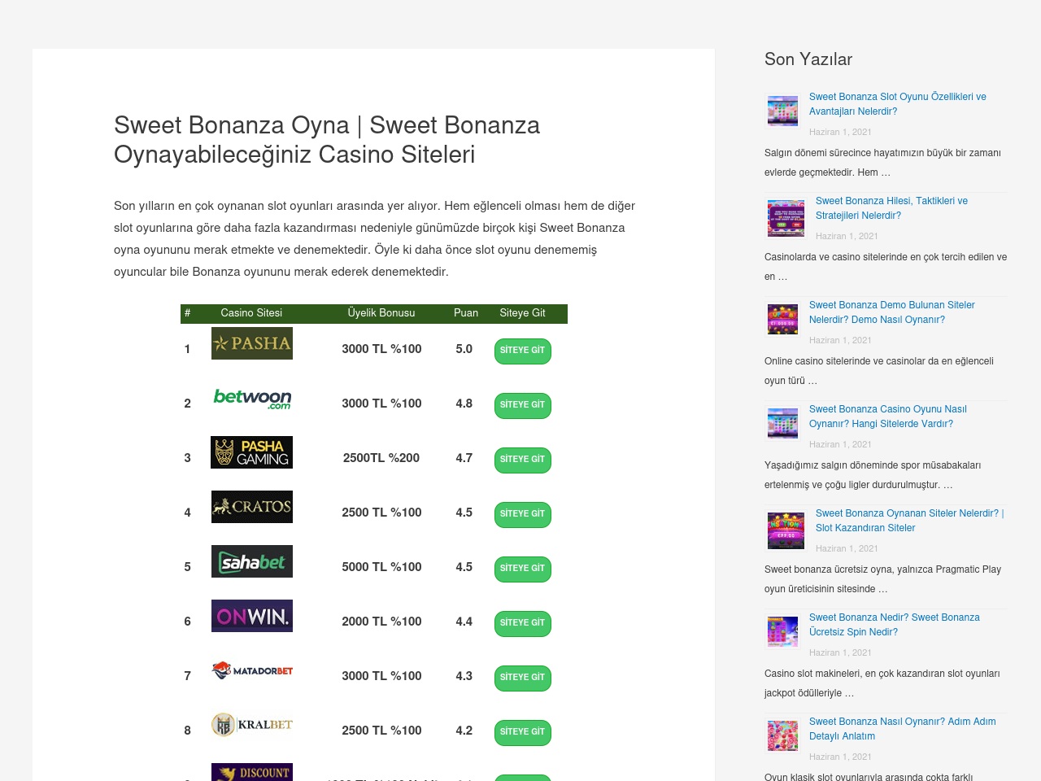Image resolution: width=1041 pixels, height=781 pixels.
Task: Click the Pasha Gaming logo
Action: [x=252, y=452]
